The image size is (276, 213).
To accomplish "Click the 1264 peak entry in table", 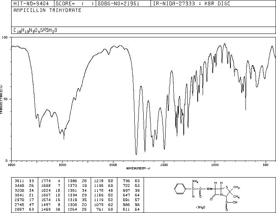I will pyautogui.click(x=78, y=209).
